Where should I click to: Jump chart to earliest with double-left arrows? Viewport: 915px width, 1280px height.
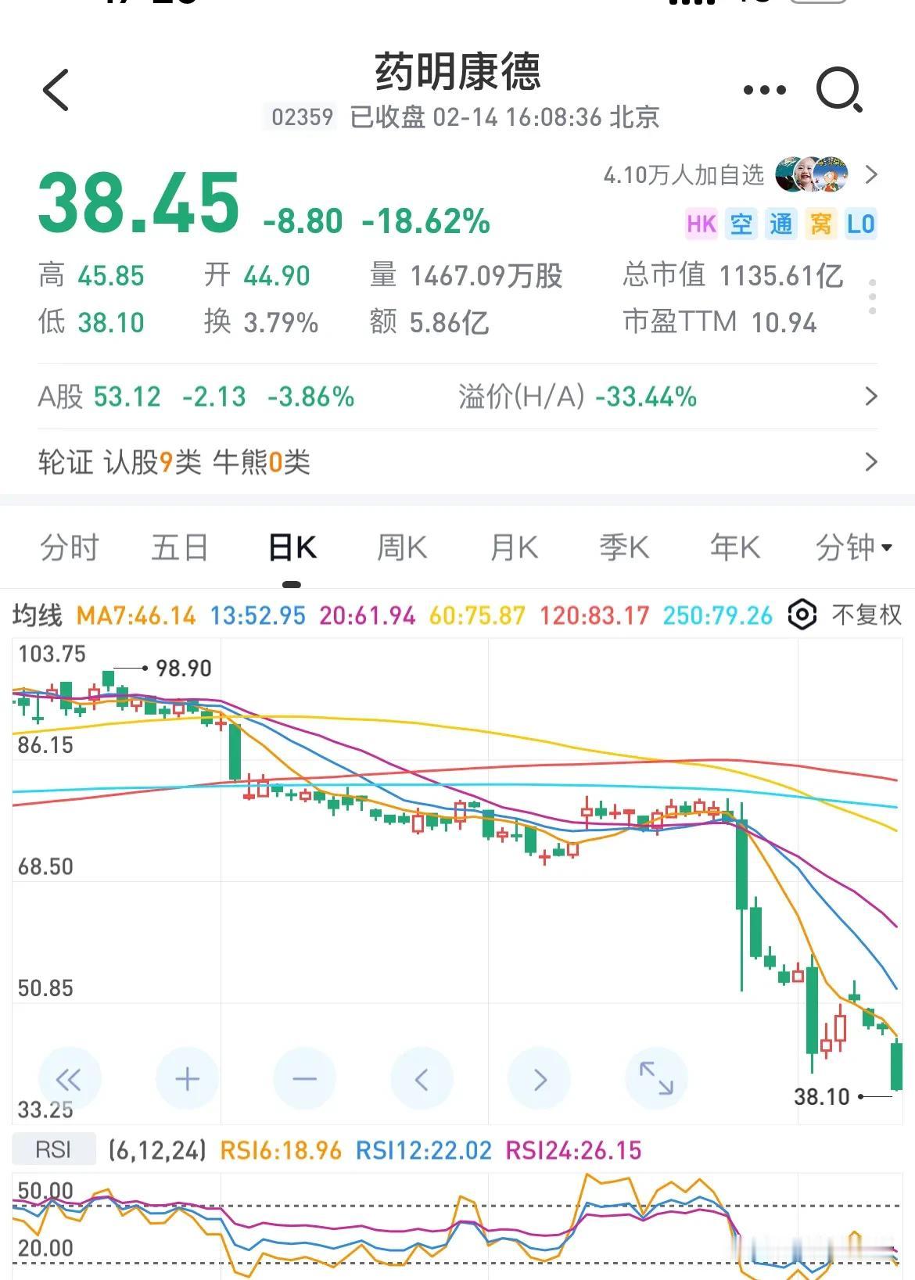pos(70,1080)
